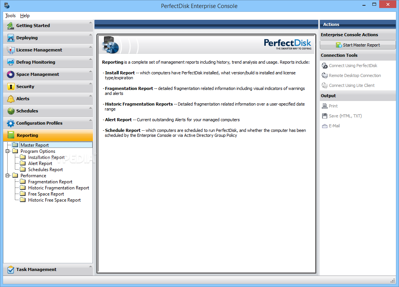Viewport: 399px width, 287px height.
Task: Click the Save floppy disk icon
Action: 325,116
